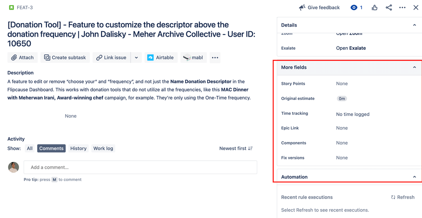The height and width of the screenshot is (218, 422).
Task: Click the Add a comment field
Action: (141, 167)
